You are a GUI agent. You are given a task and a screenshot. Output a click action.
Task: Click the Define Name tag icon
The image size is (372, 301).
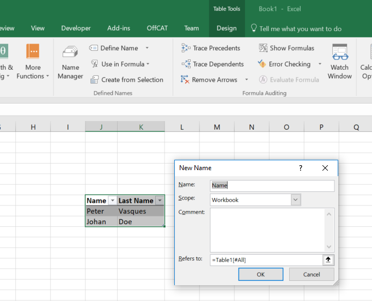94,48
